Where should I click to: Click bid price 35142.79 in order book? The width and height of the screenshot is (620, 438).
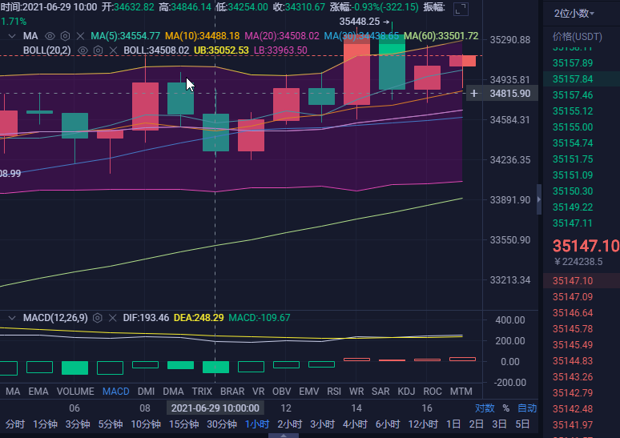pos(573,392)
